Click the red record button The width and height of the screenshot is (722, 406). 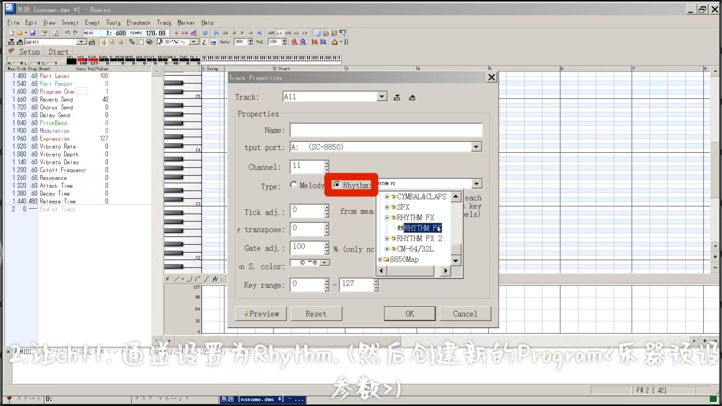click(x=176, y=33)
